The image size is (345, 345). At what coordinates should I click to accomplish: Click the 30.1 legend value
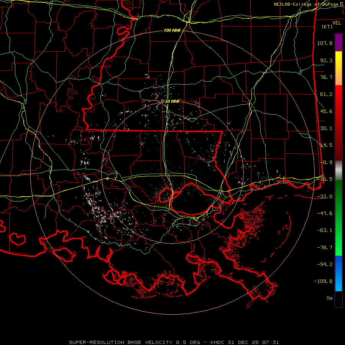click(x=326, y=128)
